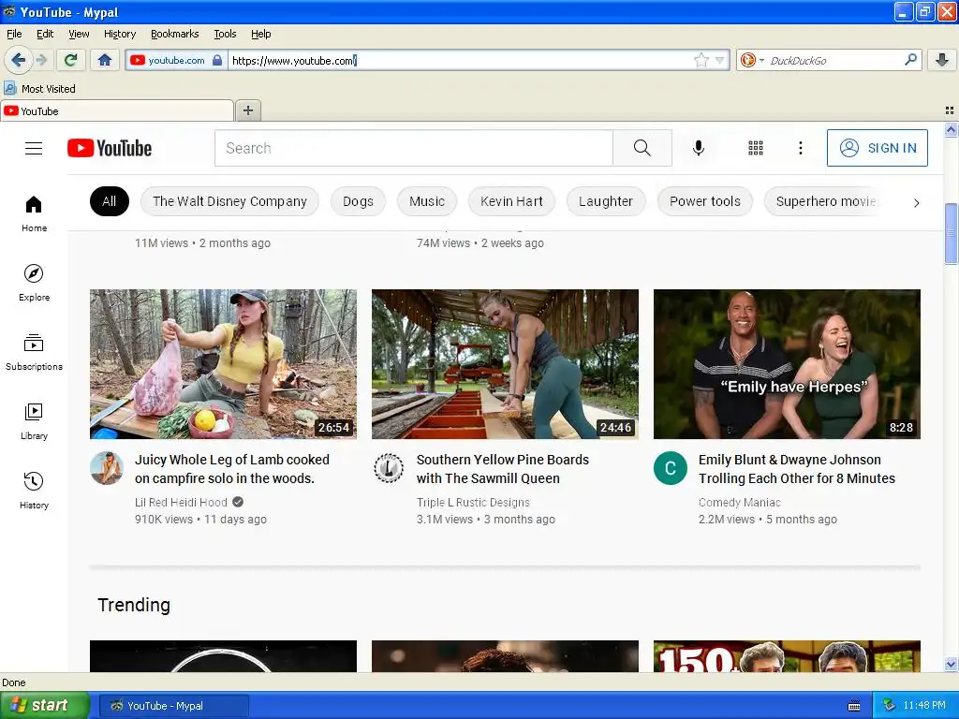Open the URL history dropdown arrow
This screenshot has height=719, width=959.
pyautogui.click(x=720, y=60)
